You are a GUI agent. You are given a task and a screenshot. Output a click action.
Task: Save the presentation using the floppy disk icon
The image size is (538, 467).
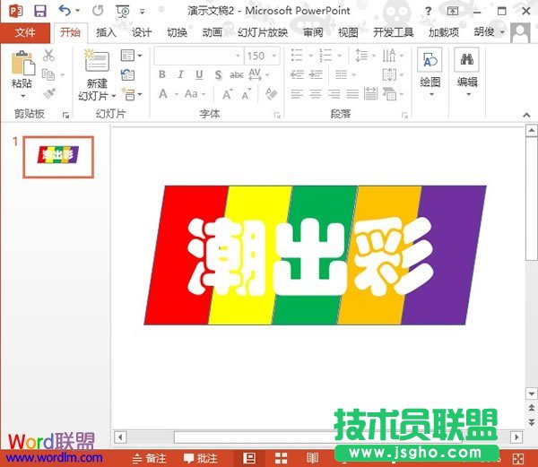point(40,11)
